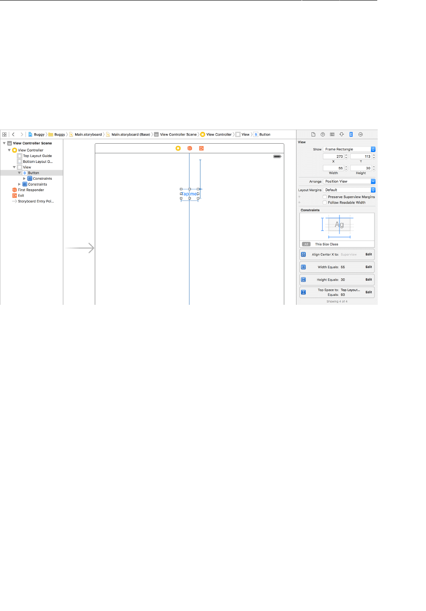426x611 pixels.
Task: Open the related items grid menu
Action: (x=5, y=135)
